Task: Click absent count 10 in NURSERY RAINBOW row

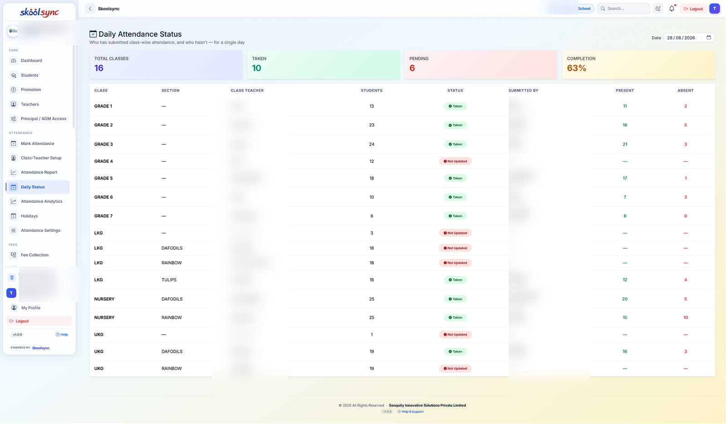Action: pos(686,318)
